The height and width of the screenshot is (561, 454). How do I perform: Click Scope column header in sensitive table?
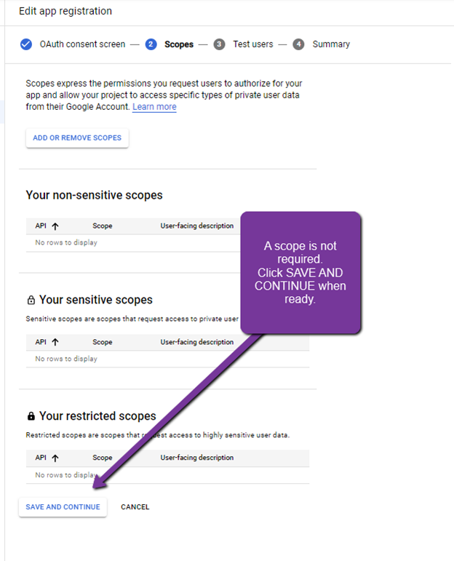[x=103, y=342]
